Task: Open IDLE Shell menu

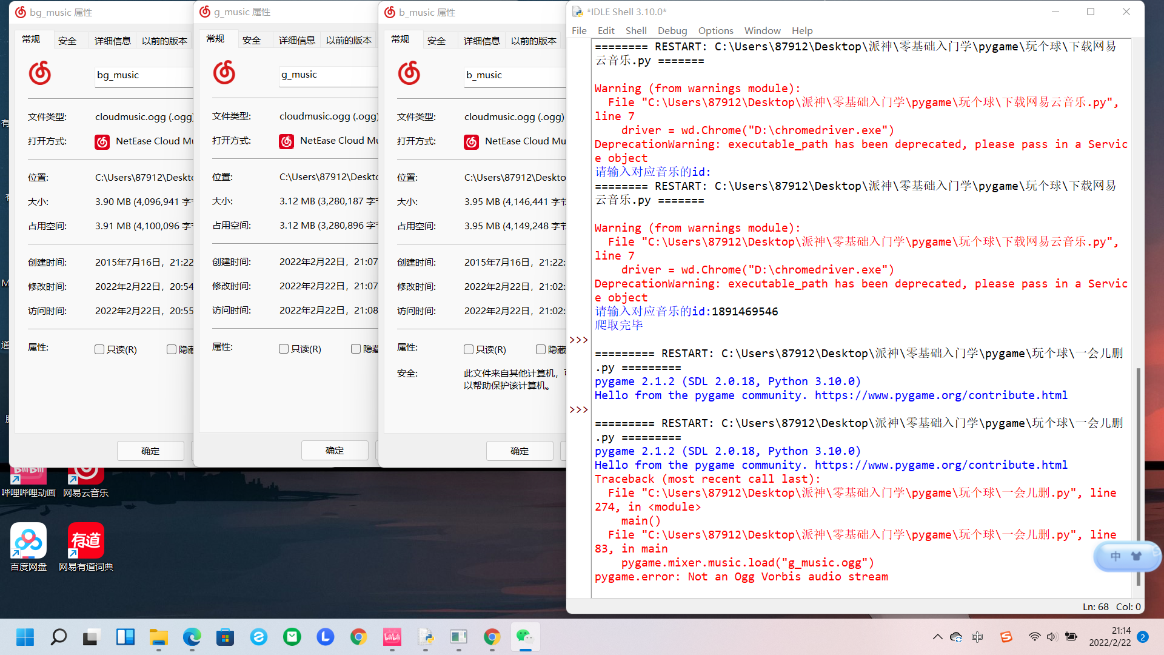Action: coord(636,30)
